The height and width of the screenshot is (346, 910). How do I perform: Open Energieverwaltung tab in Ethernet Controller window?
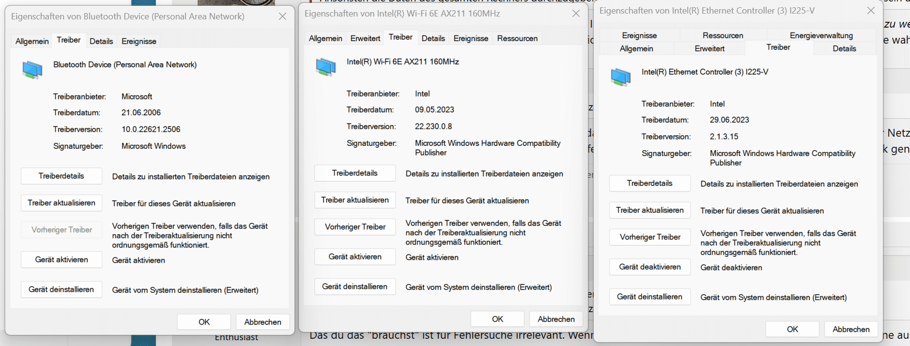pos(821,35)
